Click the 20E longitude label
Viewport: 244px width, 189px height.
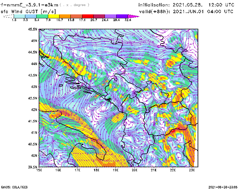point(135,170)
